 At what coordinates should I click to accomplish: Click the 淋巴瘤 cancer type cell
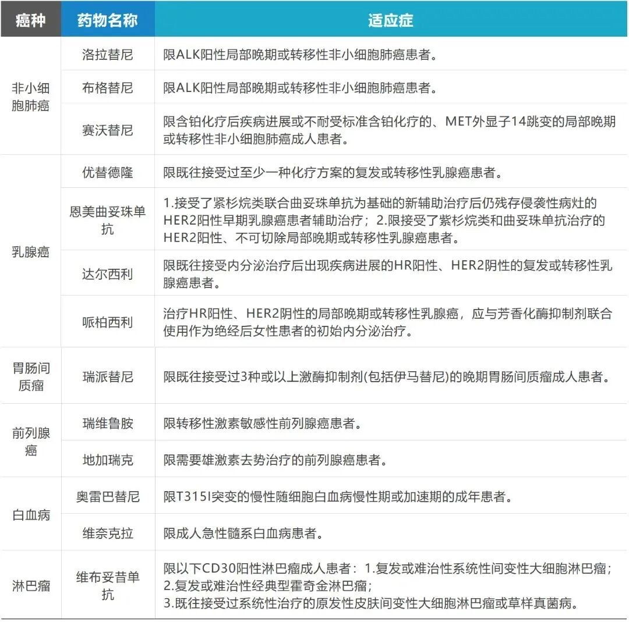pos(31,585)
